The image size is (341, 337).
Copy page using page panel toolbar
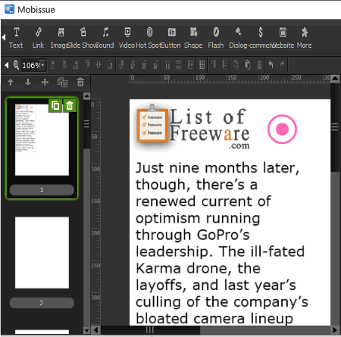click(x=62, y=83)
